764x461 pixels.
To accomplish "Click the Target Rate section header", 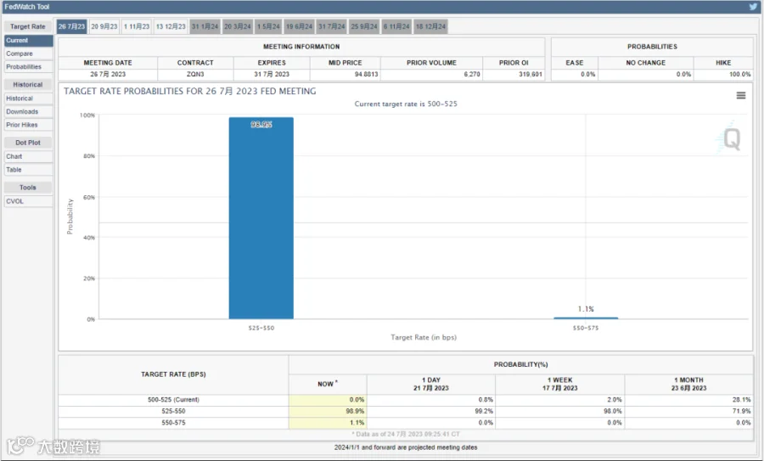I will pos(28,26).
